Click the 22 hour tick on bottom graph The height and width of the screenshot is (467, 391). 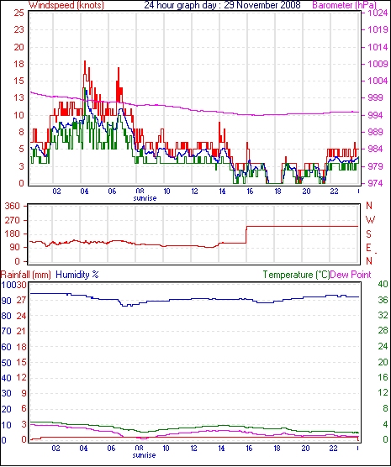(333, 448)
